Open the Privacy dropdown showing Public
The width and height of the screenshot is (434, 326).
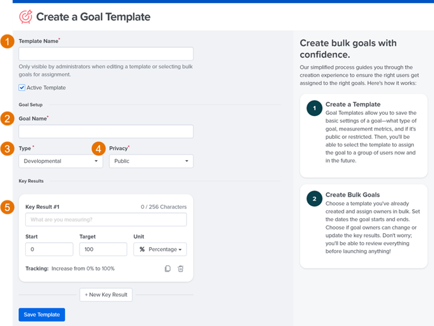coord(151,161)
